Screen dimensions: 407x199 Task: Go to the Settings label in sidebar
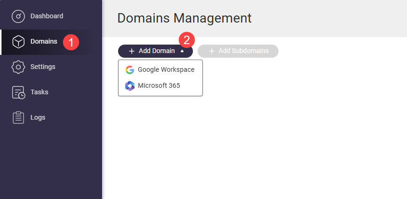pos(43,67)
